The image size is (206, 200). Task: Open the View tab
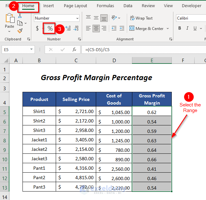(x=168, y=6)
